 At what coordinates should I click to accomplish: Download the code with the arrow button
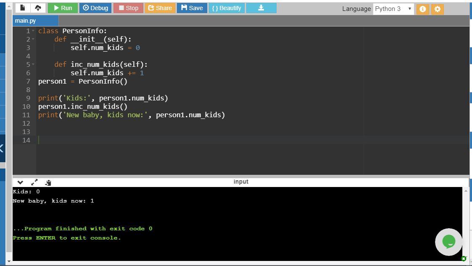point(261,8)
